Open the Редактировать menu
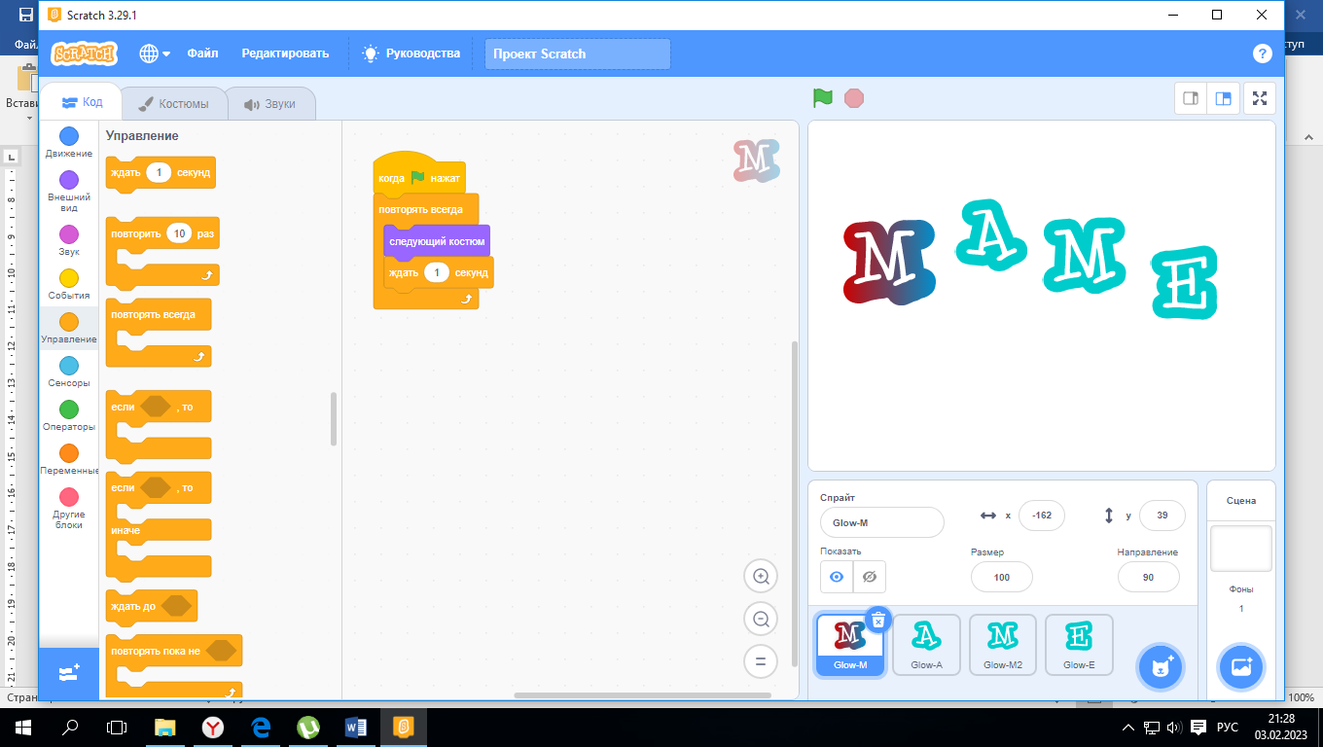This screenshot has width=1323, height=747. 285,53
